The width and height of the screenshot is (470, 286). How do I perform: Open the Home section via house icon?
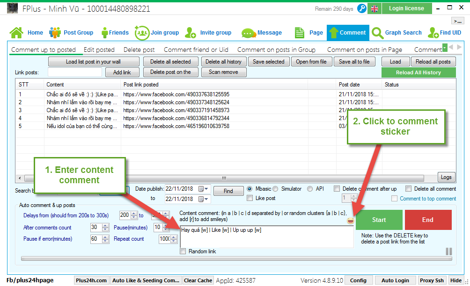point(16,33)
